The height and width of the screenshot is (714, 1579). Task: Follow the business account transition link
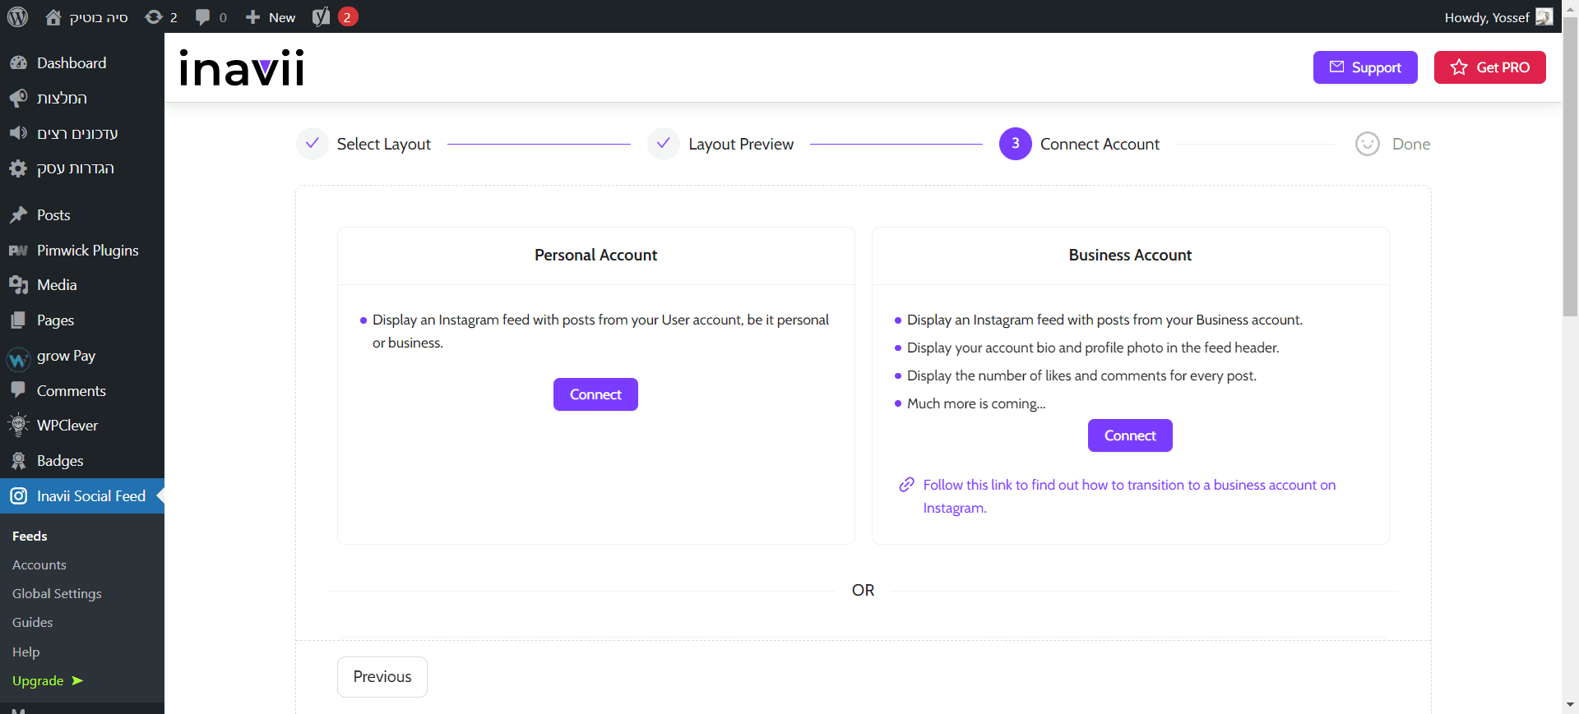tap(1129, 496)
